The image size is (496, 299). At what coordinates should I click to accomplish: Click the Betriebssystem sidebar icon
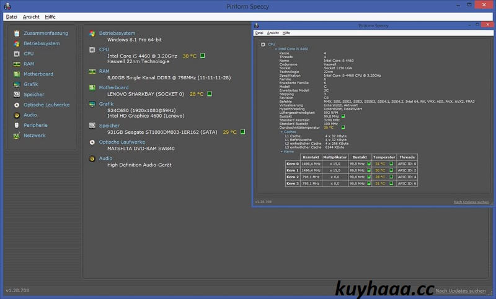(17, 43)
